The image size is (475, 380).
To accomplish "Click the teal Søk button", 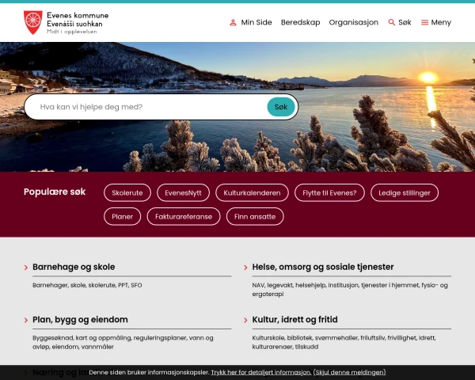I will coord(281,107).
